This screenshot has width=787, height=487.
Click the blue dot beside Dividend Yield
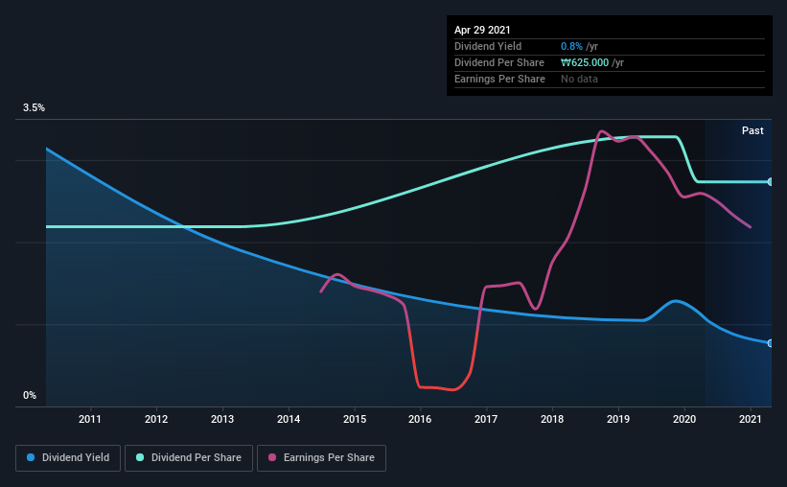pyautogui.click(x=31, y=457)
